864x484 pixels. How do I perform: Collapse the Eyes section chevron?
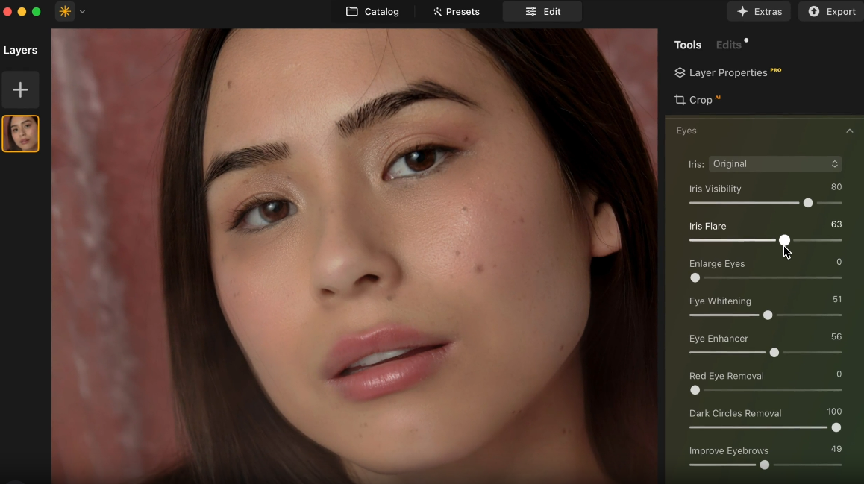coord(849,131)
